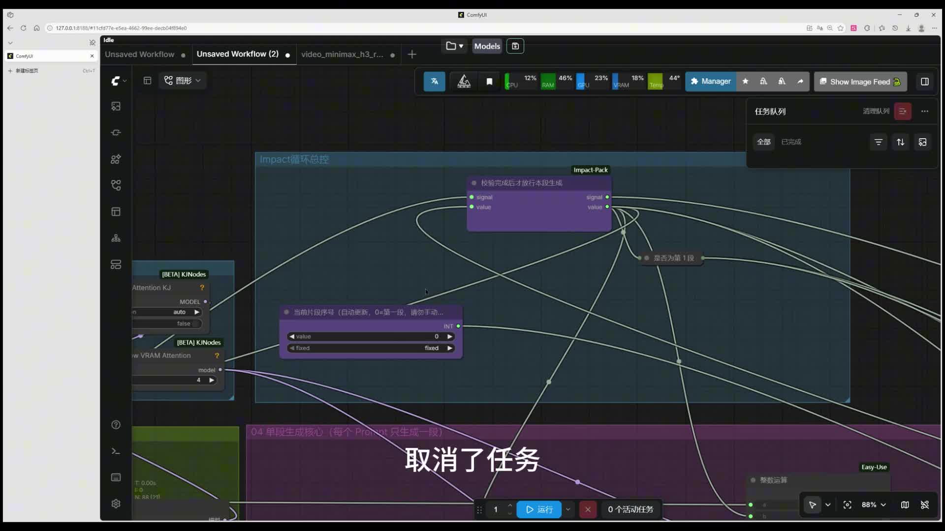Open the 图形 graph dropdown
The height and width of the screenshot is (531, 945).
(x=183, y=81)
